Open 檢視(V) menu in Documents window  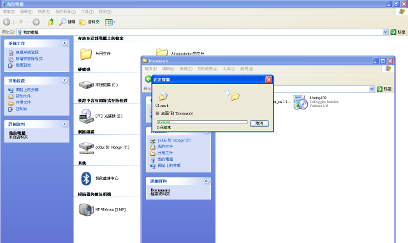(186, 69)
